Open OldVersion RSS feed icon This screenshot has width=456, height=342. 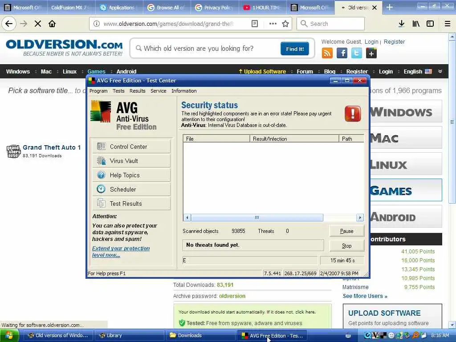pyautogui.click(x=327, y=53)
